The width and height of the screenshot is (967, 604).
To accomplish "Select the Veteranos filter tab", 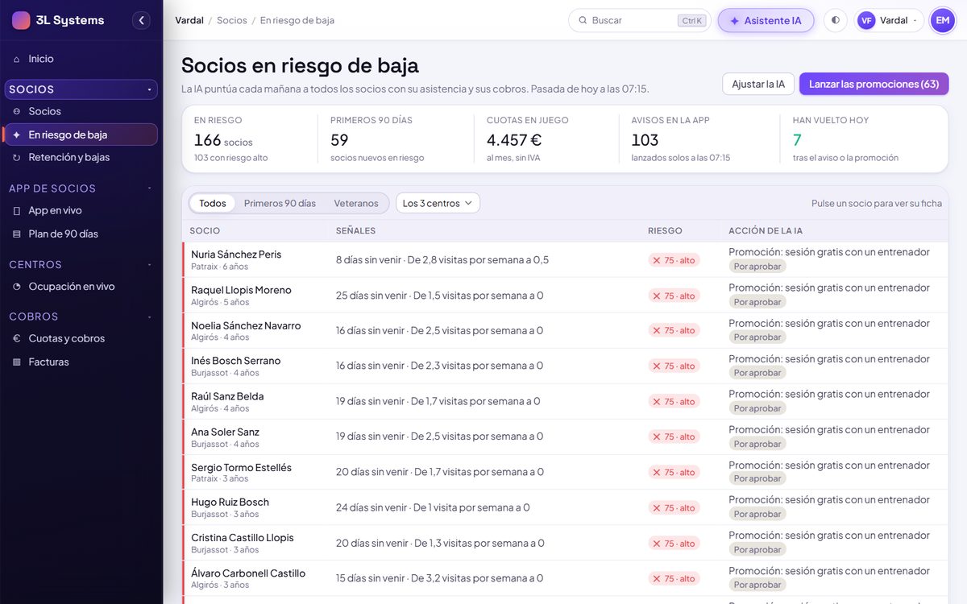I will tap(356, 203).
